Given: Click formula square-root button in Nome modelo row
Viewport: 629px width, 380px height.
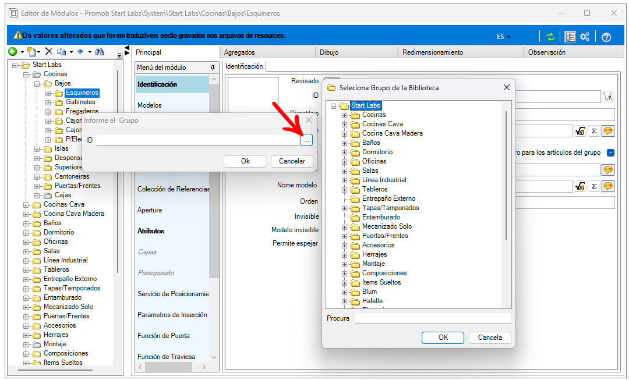Looking at the screenshot, I should pos(579,186).
